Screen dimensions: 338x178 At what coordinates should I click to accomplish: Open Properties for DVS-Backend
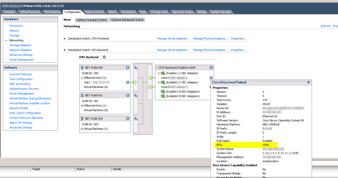tap(239, 50)
